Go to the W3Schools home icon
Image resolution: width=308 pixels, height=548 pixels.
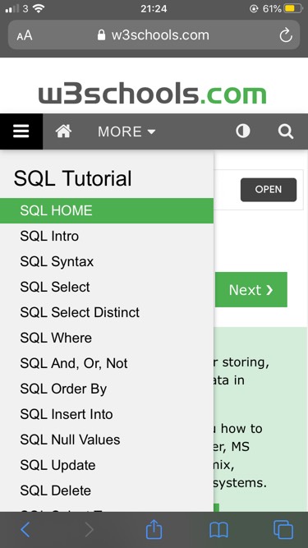[63, 131]
